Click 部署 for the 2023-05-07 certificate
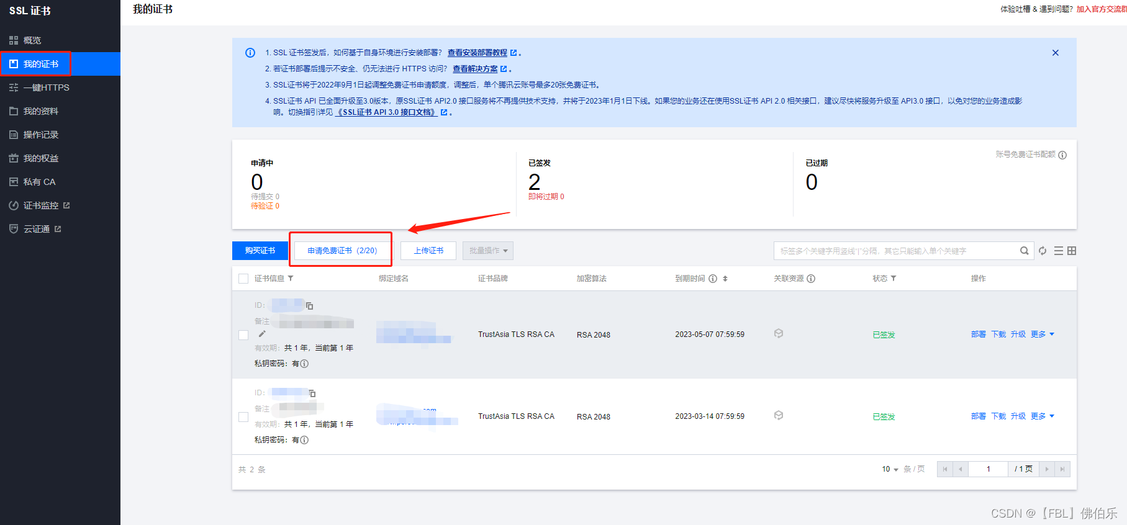The height and width of the screenshot is (525, 1127). [x=979, y=334]
